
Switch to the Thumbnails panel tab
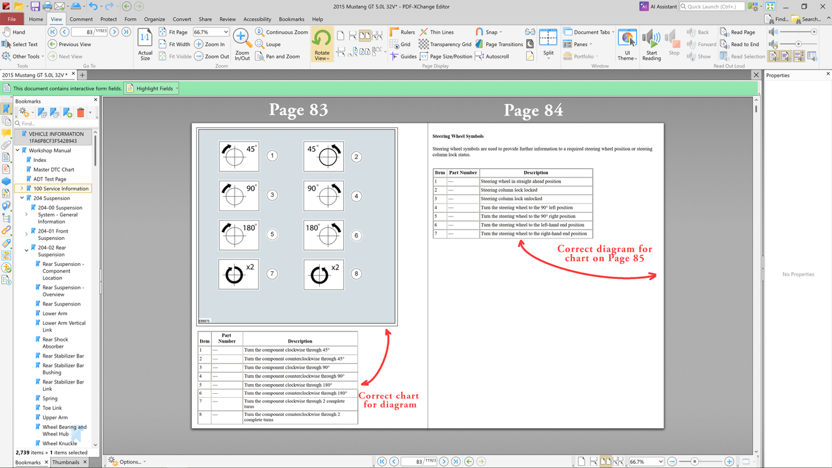point(66,462)
